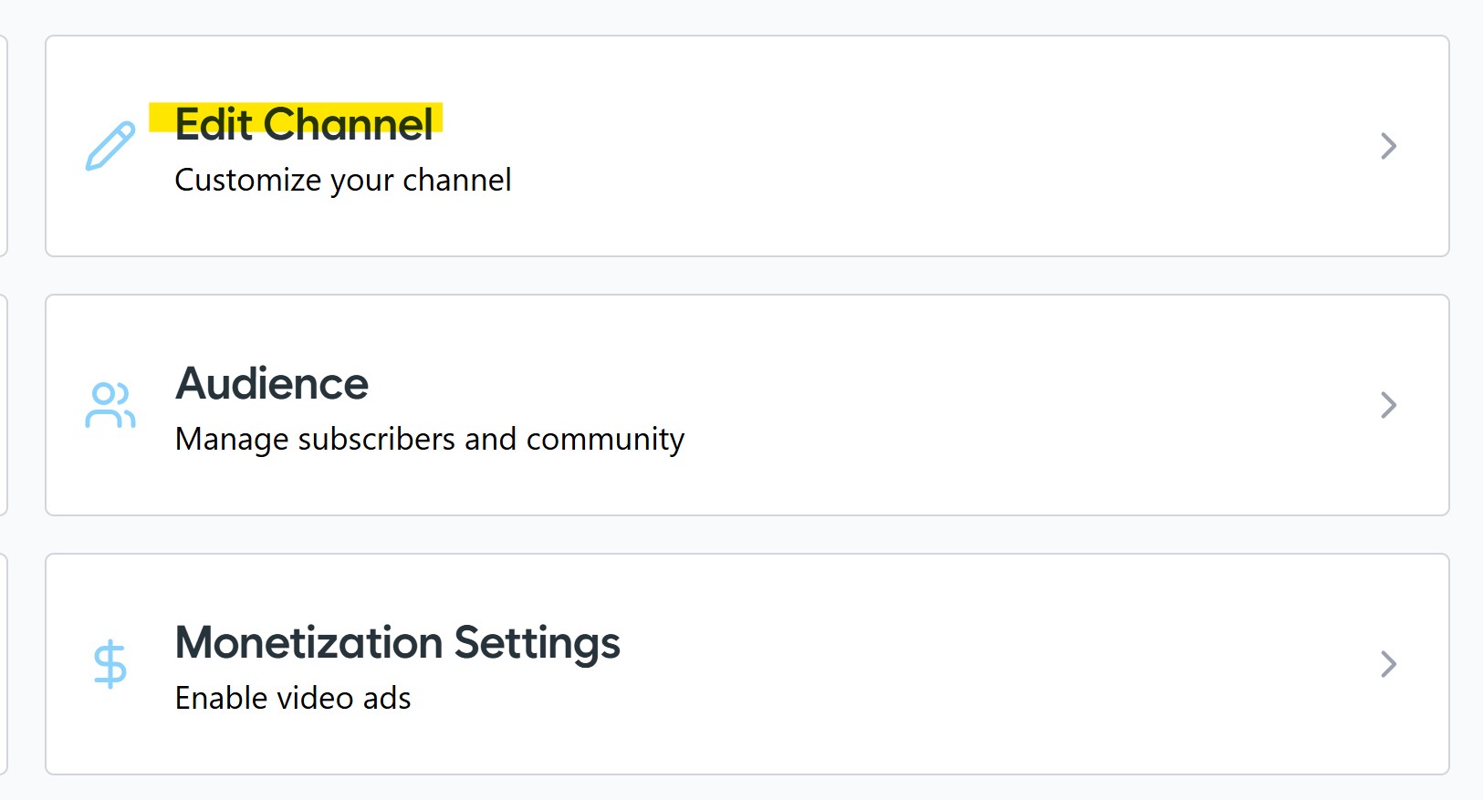Open Audience via its right arrow chevron
Screen dimensions: 1483x800
[1388, 405]
